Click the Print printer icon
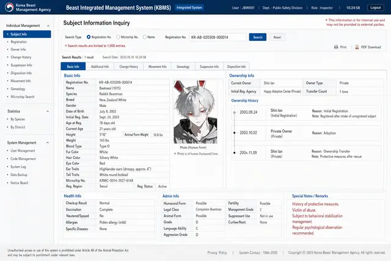Viewport: 391px width, 261px height. pos(336,47)
